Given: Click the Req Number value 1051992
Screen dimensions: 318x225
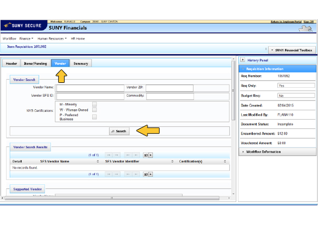Looking at the screenshot, I should click(283, 76).
